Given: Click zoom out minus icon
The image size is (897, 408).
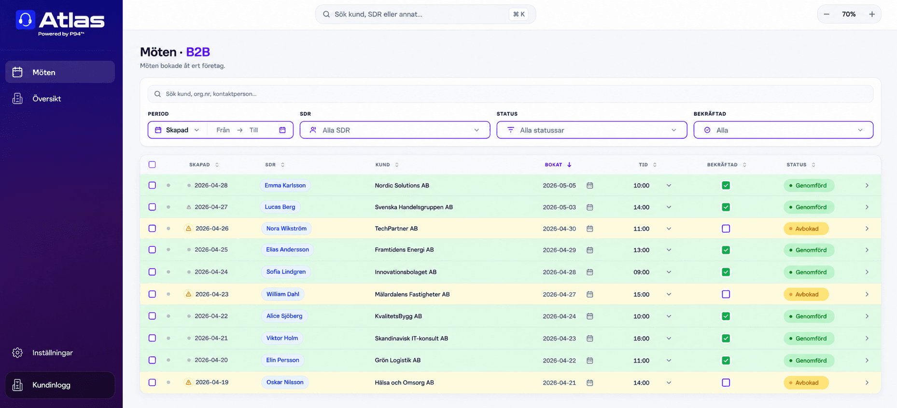Looking at the screenshot, I should coord(827,14).
